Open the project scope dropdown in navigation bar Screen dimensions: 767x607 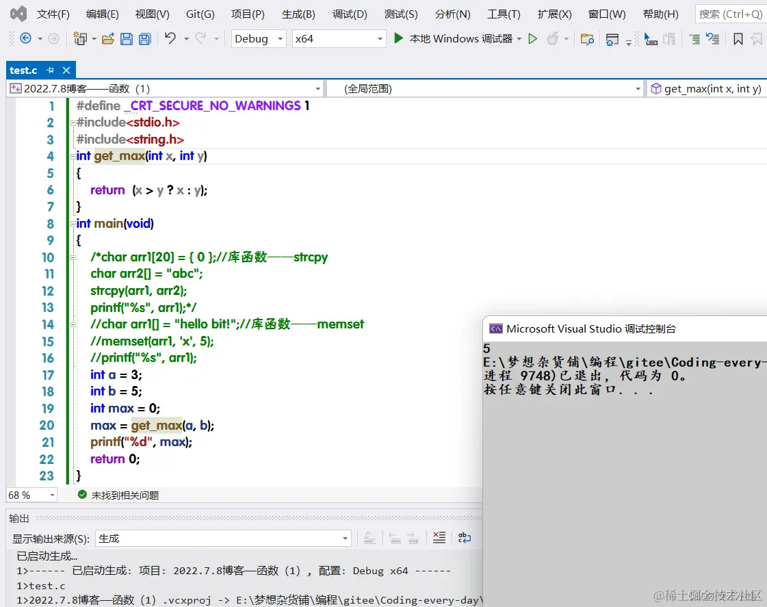(165, 88)
